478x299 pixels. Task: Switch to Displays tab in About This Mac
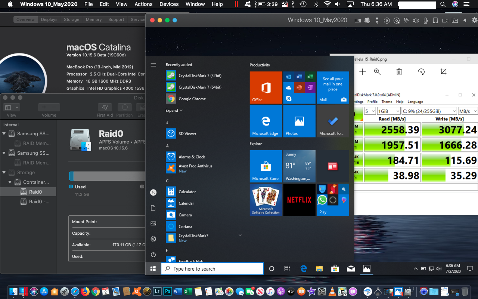point(49,19)
